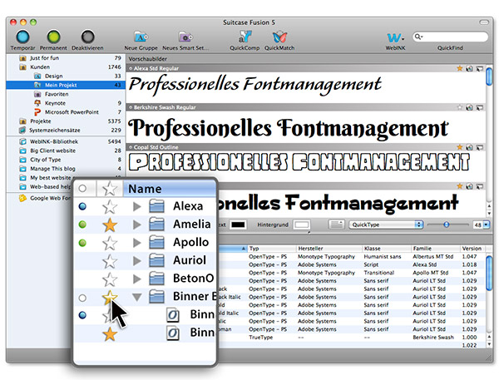Viewport: 499px width, 380px height.
Task: Click the Name column header in zoomed list
Action: pos(170,189)
